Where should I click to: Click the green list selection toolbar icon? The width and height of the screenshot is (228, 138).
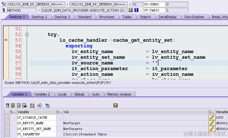pyautogui.click(x=13, y=105)
